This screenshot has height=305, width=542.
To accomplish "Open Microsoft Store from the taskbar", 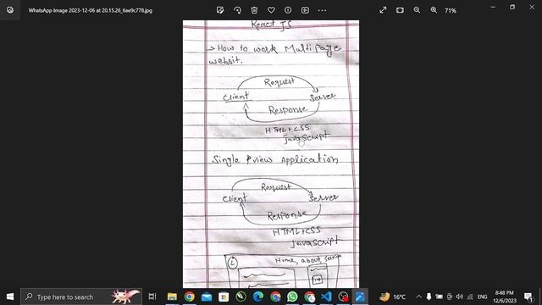I will coord(224,297).
